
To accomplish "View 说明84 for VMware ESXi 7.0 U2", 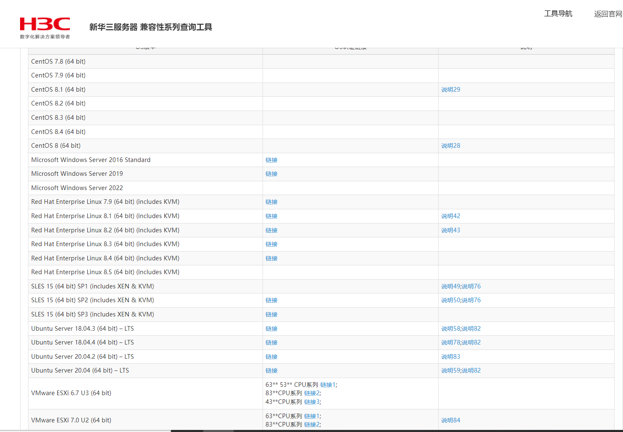I will coord(451,420).
